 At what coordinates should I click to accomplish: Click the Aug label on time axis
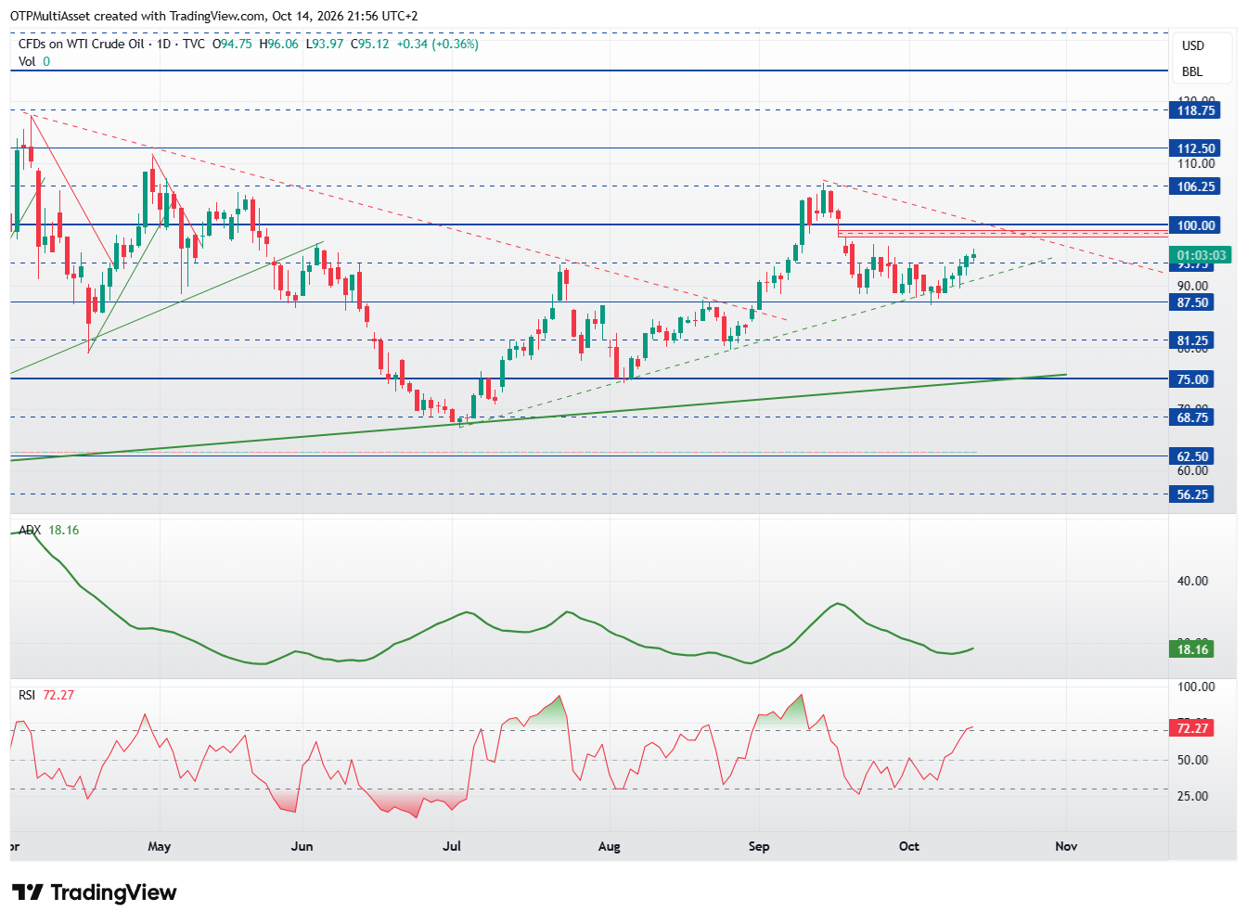coord(609,846)
